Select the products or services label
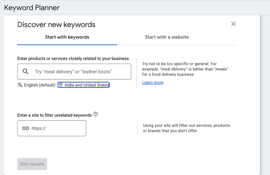 tap(73, 59)
